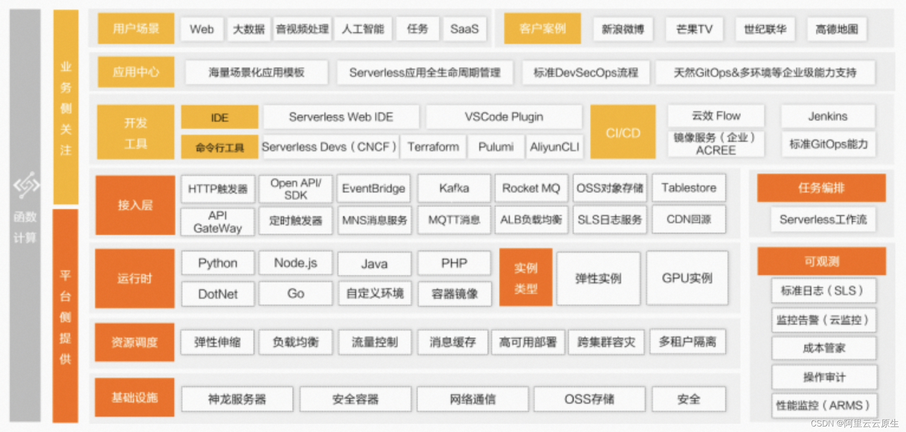
Task: Select the 任务编排 label
Action: point(821,188)
